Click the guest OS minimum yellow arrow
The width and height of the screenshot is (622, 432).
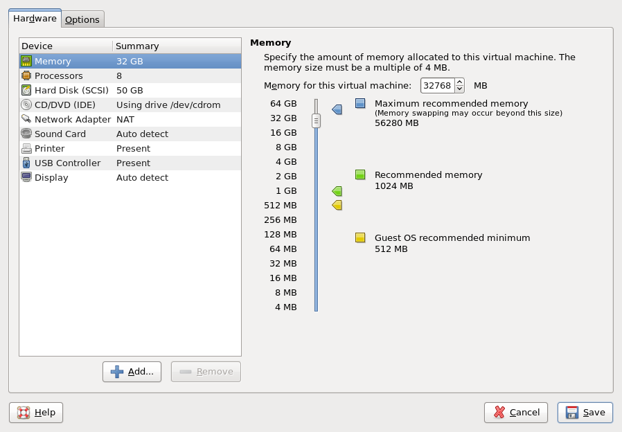(337, 205)
